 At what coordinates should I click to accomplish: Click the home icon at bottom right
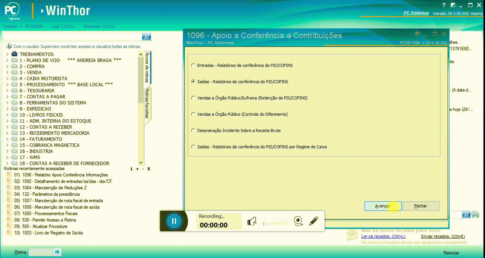pyautogui.click(x=475, y=215)
